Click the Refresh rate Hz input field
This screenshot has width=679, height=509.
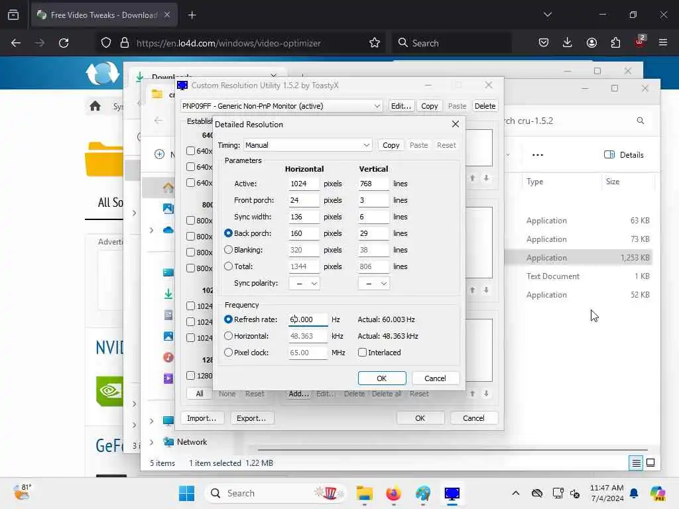coord(308,319)
